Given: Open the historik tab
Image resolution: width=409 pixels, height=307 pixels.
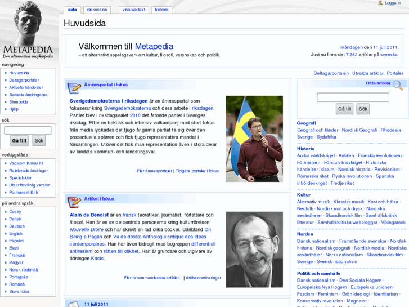Looking at the screenshot, I should pyautogui.click(x=161, y=10).
